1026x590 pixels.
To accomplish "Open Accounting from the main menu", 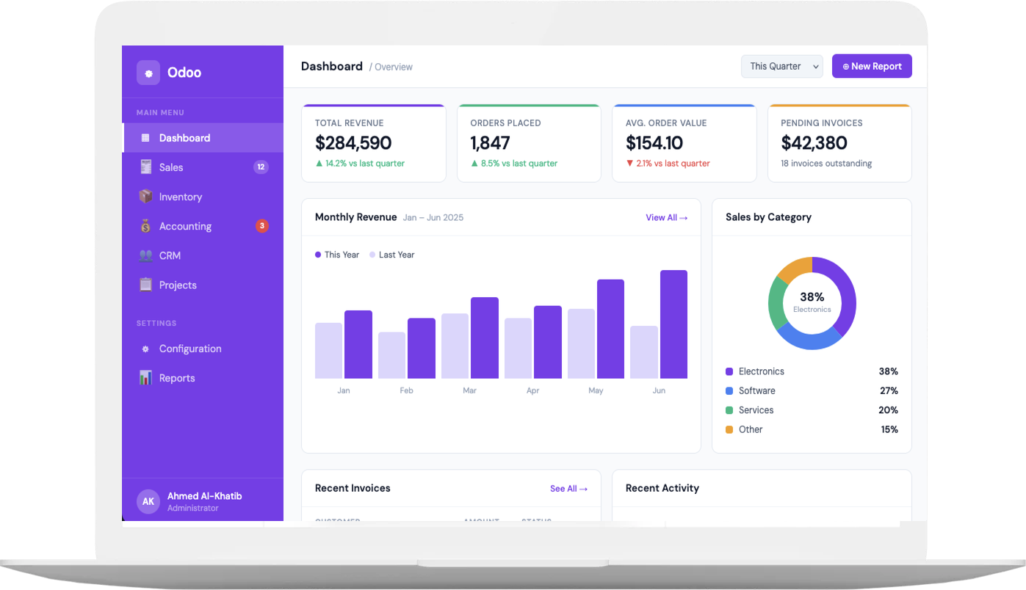I will (x=203, y=226).
